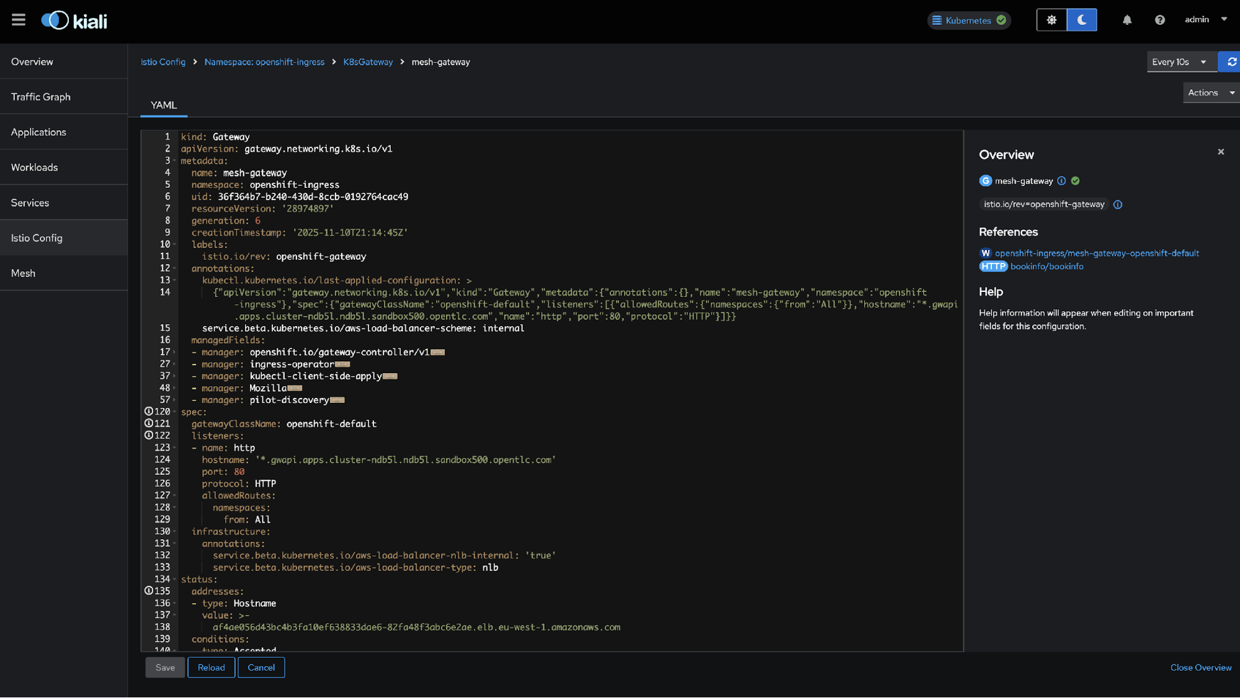Select the YAML tab
The image size is (1240, 698).
[x=164, y=105]
